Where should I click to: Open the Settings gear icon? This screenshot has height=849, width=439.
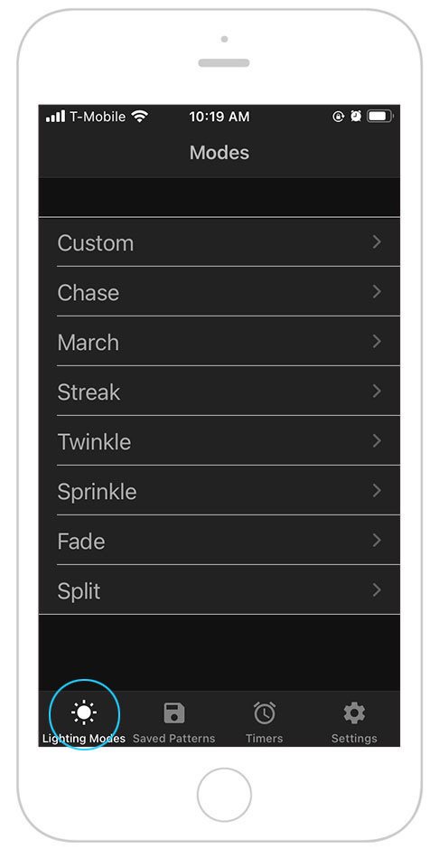click(x=354, y=713)
